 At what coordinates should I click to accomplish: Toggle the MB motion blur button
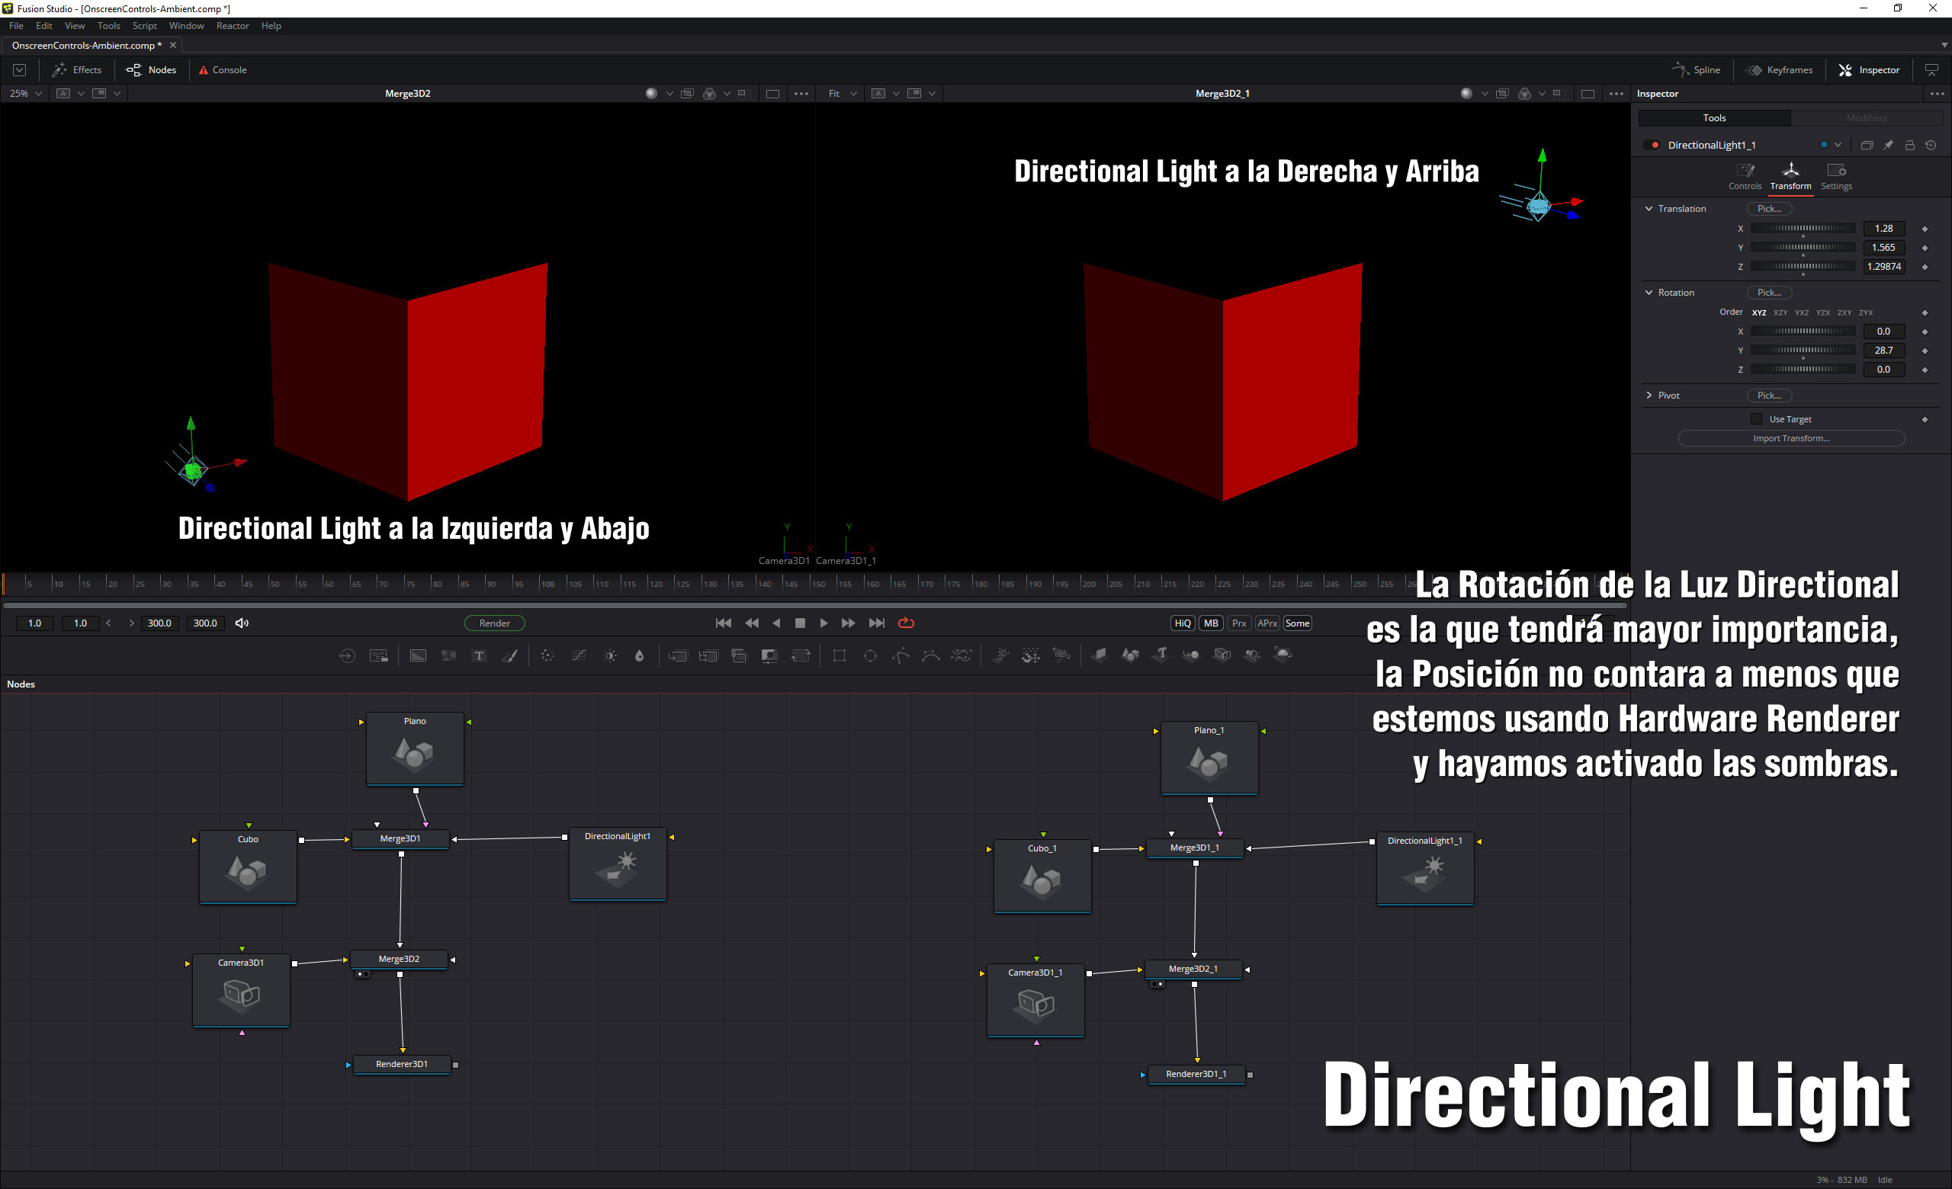tap(1211, 623)
